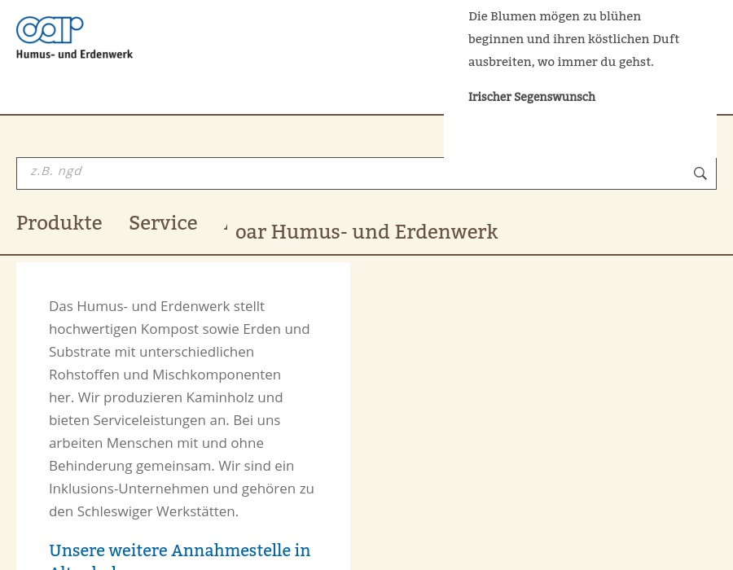
Task: Open the Annahmestelle in Altenholz link
Action: coord(179,550)
